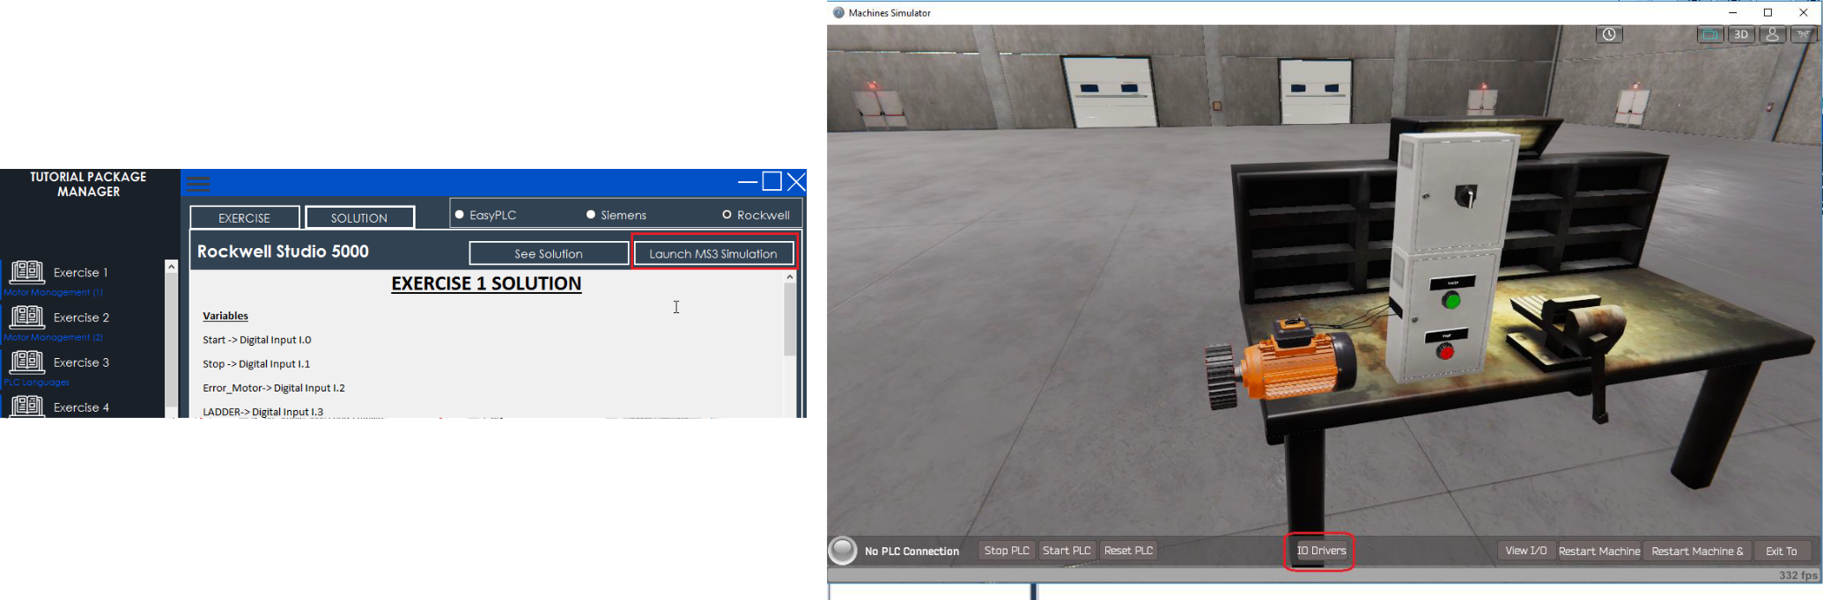The width and height of the screenshot is (1823, 600).
Task: Click the Motor Management (2) subtitle
Action: tap(54, 337)
